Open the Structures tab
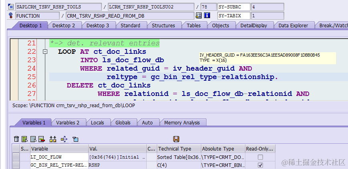This screenshot has width=348, height=169. 163,26
